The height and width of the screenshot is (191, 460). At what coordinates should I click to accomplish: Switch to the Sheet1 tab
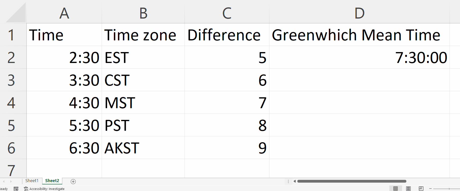tap(32, 181)
